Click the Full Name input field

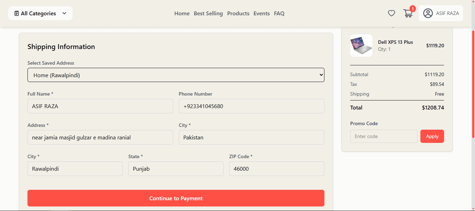point(100,106)
